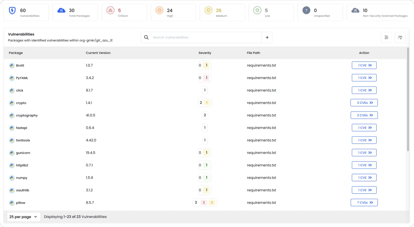Select the cryptography package name

coord(27,115)
